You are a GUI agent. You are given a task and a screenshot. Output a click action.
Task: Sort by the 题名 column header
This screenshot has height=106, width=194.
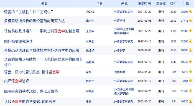click(44, 3)
